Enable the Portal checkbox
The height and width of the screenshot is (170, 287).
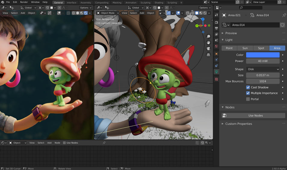point(248,99)
